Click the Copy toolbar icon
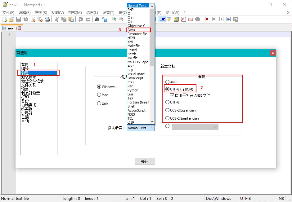The image size is (292, 202). click(x=64, y=19)
